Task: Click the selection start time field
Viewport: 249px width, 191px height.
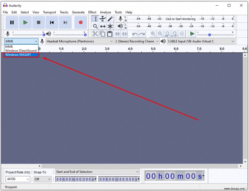Action: tap(76, 179)
